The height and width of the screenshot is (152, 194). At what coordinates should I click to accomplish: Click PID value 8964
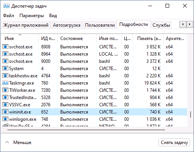click(46, 54)
